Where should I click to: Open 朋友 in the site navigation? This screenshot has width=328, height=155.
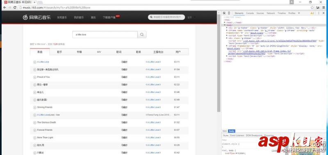(93, 18)
